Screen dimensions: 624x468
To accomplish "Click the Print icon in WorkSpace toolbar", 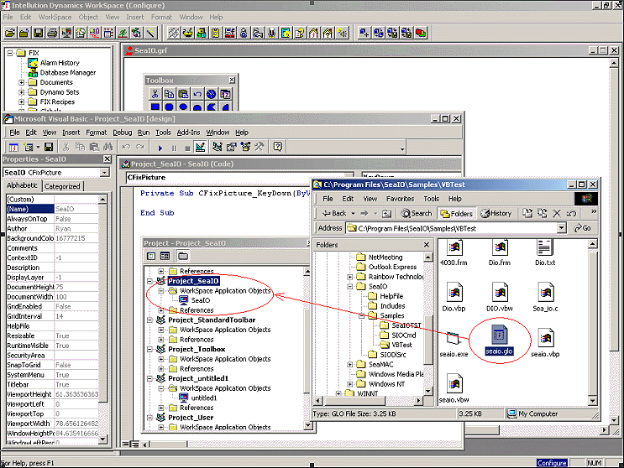I will [52, 33].
